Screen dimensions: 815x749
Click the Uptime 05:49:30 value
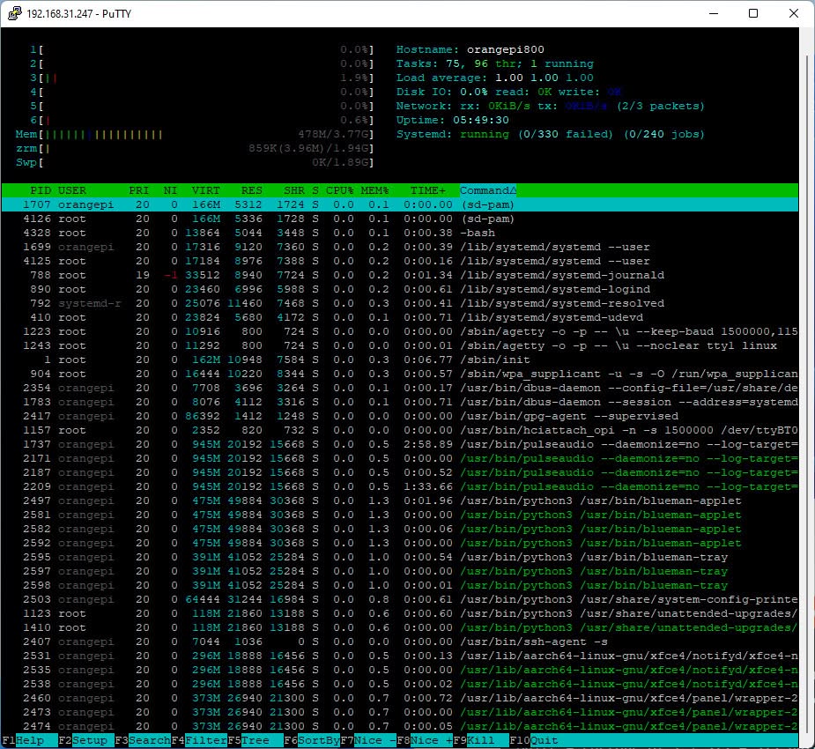[481, 120]
